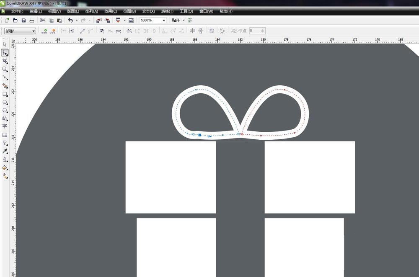Image resolution: width=419 pixels, height=277 pixels.
Task: Open the Options checklist icon
Action: click(x=190, y=20)
